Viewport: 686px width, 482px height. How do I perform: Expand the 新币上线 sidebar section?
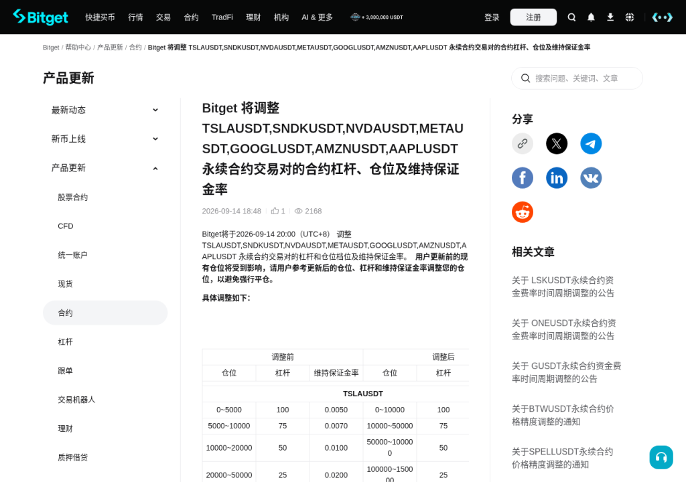pyautogui.click(x=105, y=139)
